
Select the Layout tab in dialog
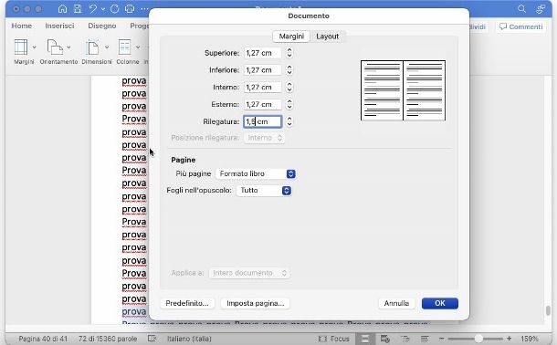point(327,37)
